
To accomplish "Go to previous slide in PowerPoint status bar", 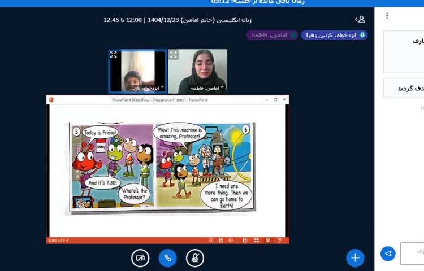I will pyautogui.click(x=211, y=240).
